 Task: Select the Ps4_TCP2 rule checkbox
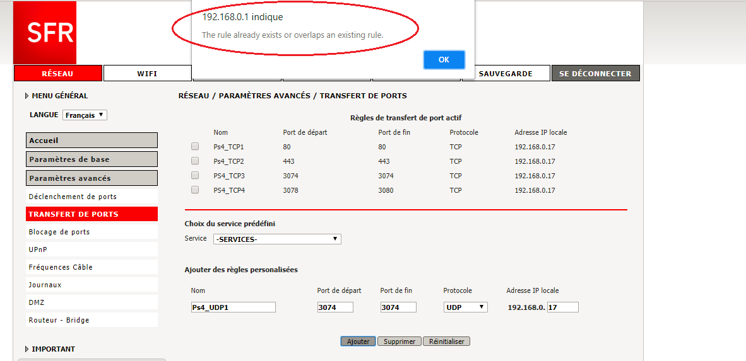195,161
